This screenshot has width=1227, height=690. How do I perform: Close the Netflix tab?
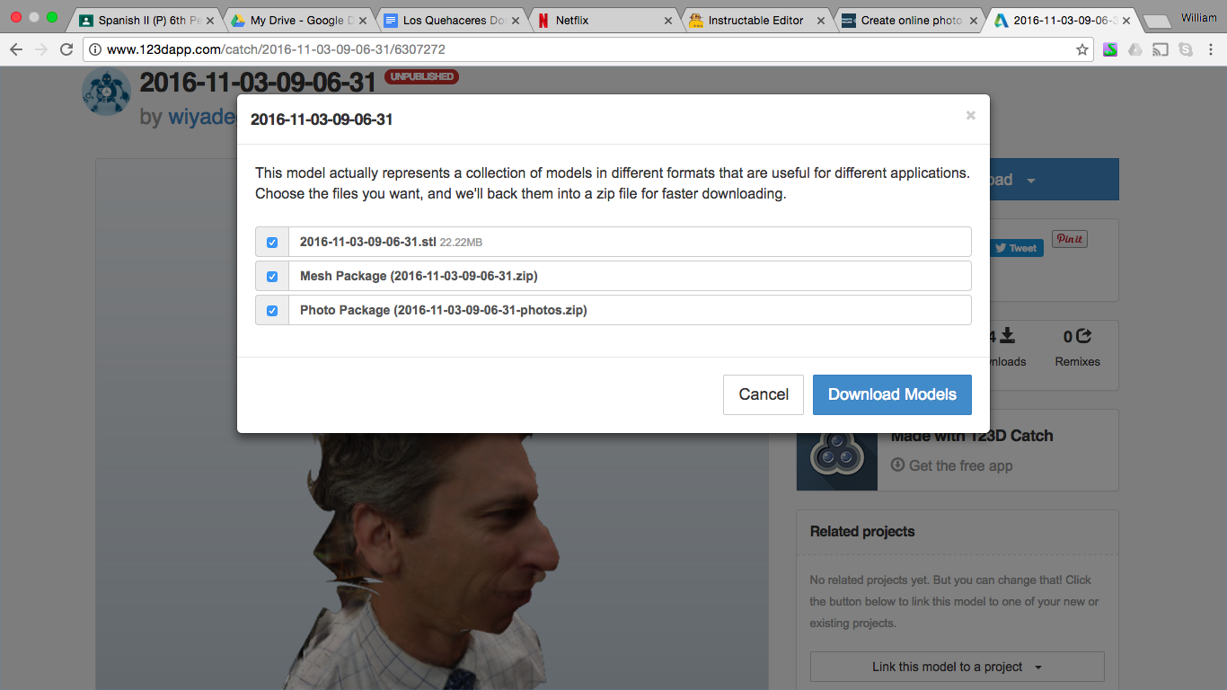(x=667, y=20)
